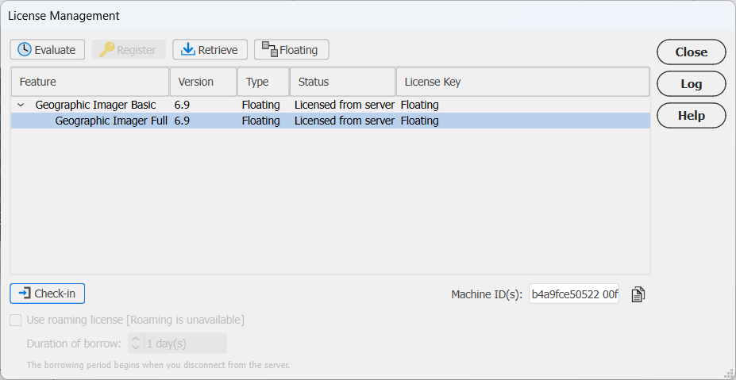Close the License Management dialog
Screen dimensions: 736x380
[x=692, y=52]
